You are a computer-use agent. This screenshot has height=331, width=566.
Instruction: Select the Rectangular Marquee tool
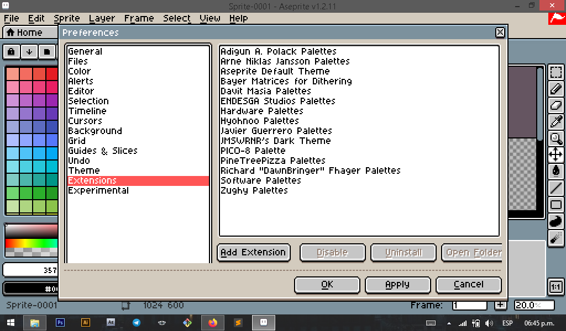click(555, 73)
